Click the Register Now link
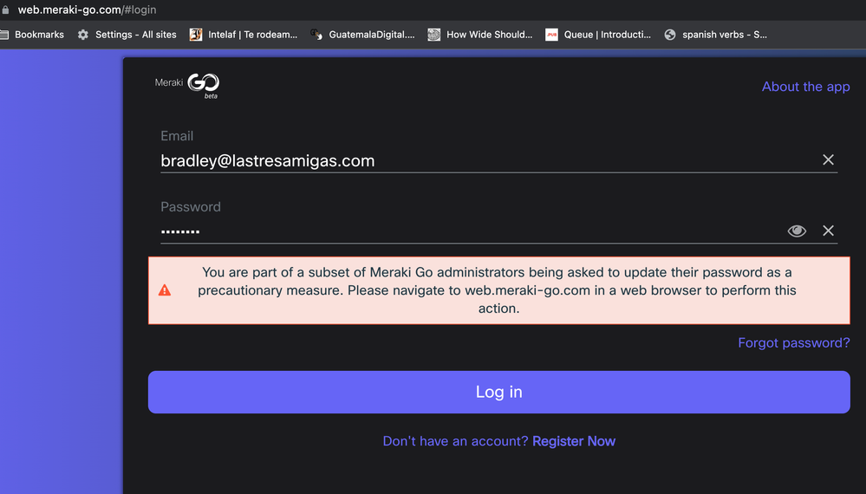This screenshot has width=866, height=494. pos(573,441)
